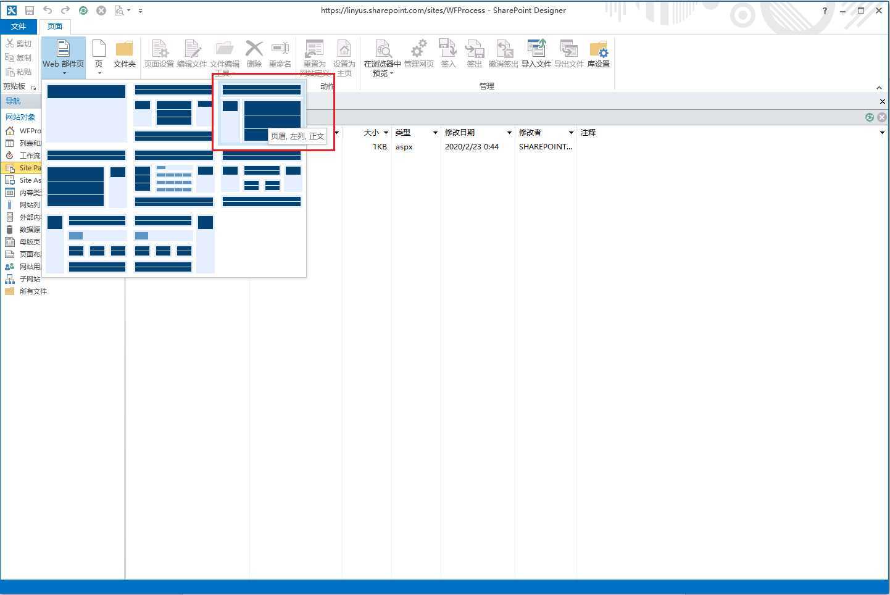Open the 文件 tab
The image size is (890, 595).
tap(19, 27)
